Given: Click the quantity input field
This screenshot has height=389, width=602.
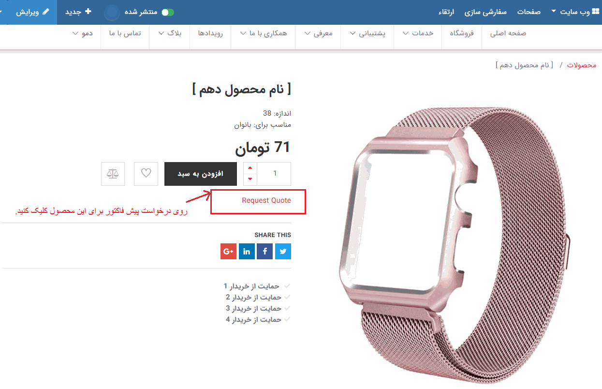Looking at the screenshot, I should pos(274,174).
